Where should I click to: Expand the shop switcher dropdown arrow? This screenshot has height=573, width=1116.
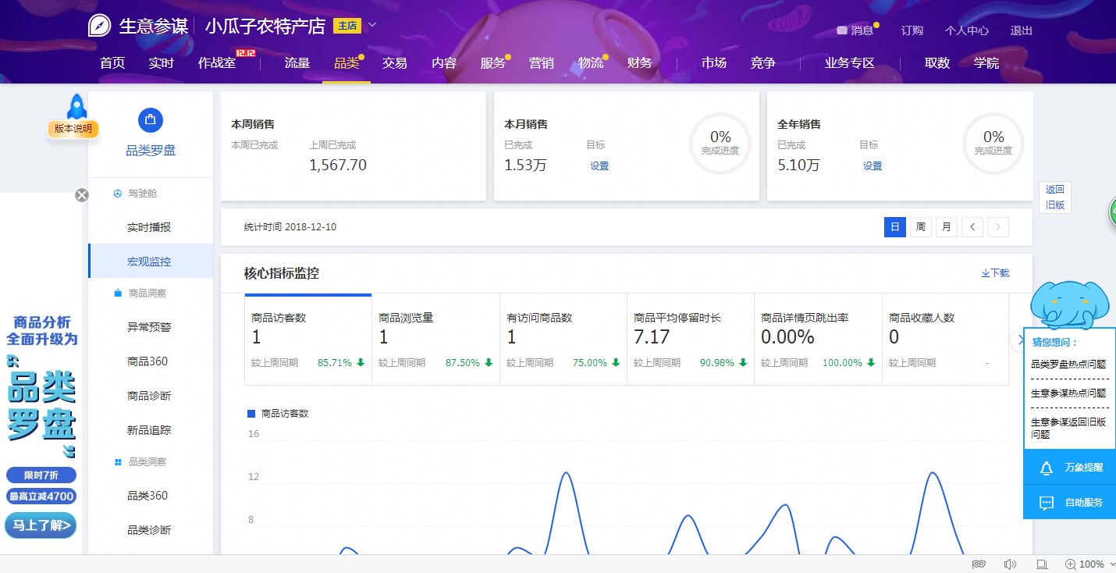click(x=372, y=25)
